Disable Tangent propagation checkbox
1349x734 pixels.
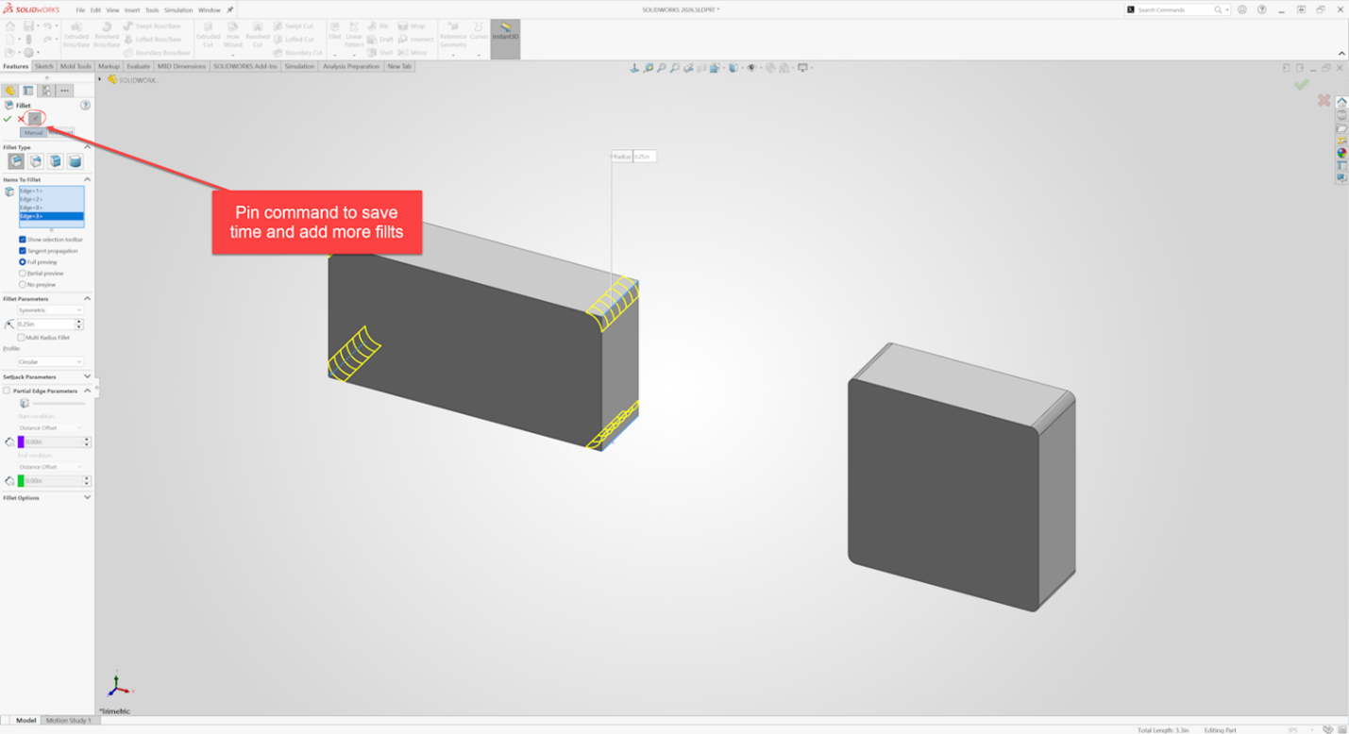23,251
